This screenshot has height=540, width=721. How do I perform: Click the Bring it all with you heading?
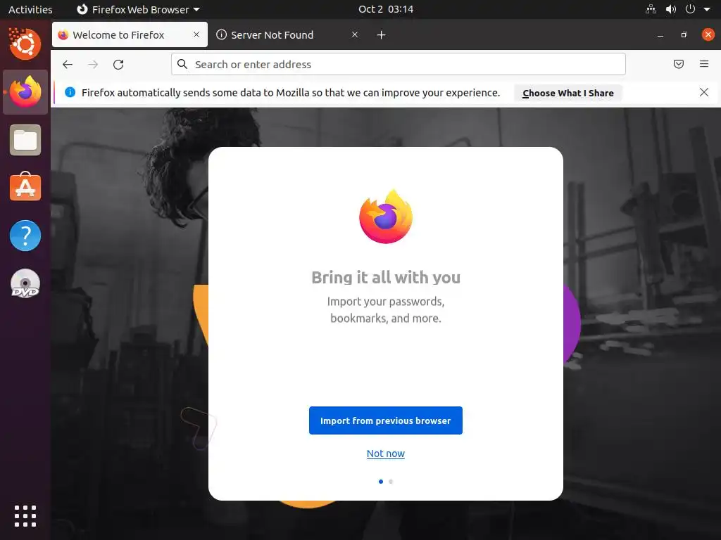[386, 277]
